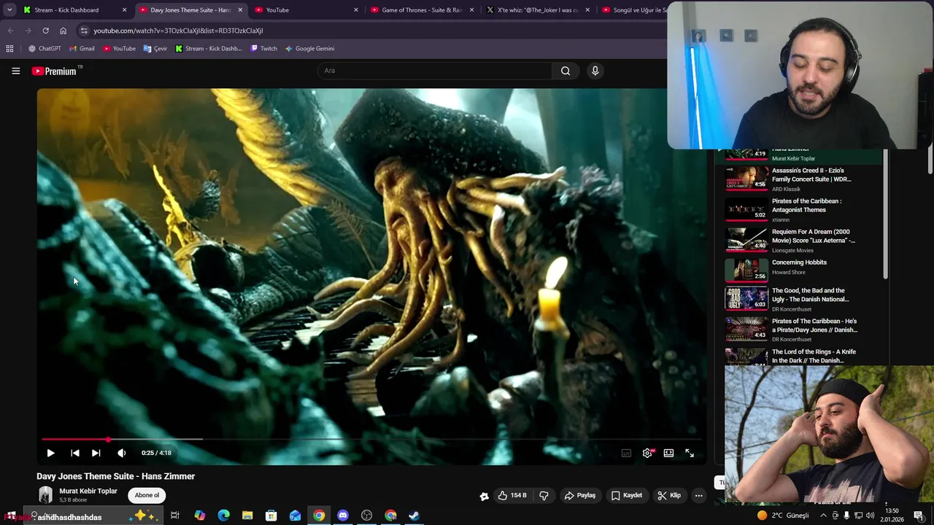Screen dimensions: 934x525
Task: Open the Murat Kebir Toplar channel name
Action: click(88, 491)
